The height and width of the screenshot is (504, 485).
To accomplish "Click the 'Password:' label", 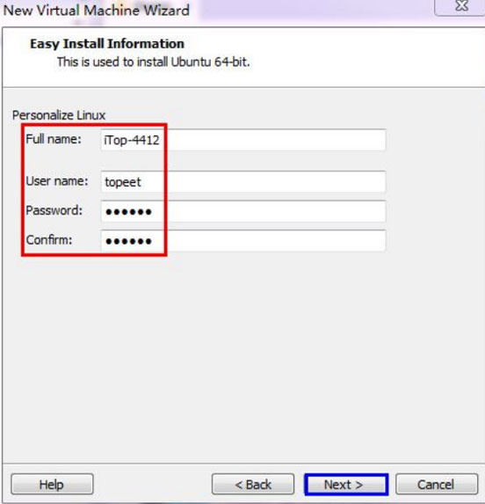I will pos(54,210).
